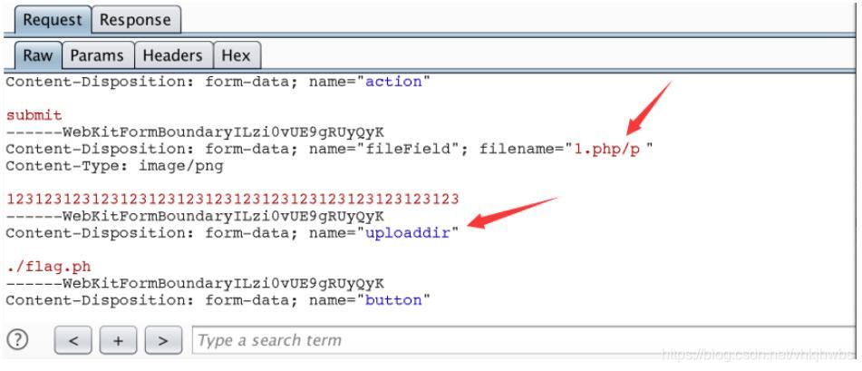The image size is (862, 371).
Task: Go to next search match arrow
Action: [163, 340]
